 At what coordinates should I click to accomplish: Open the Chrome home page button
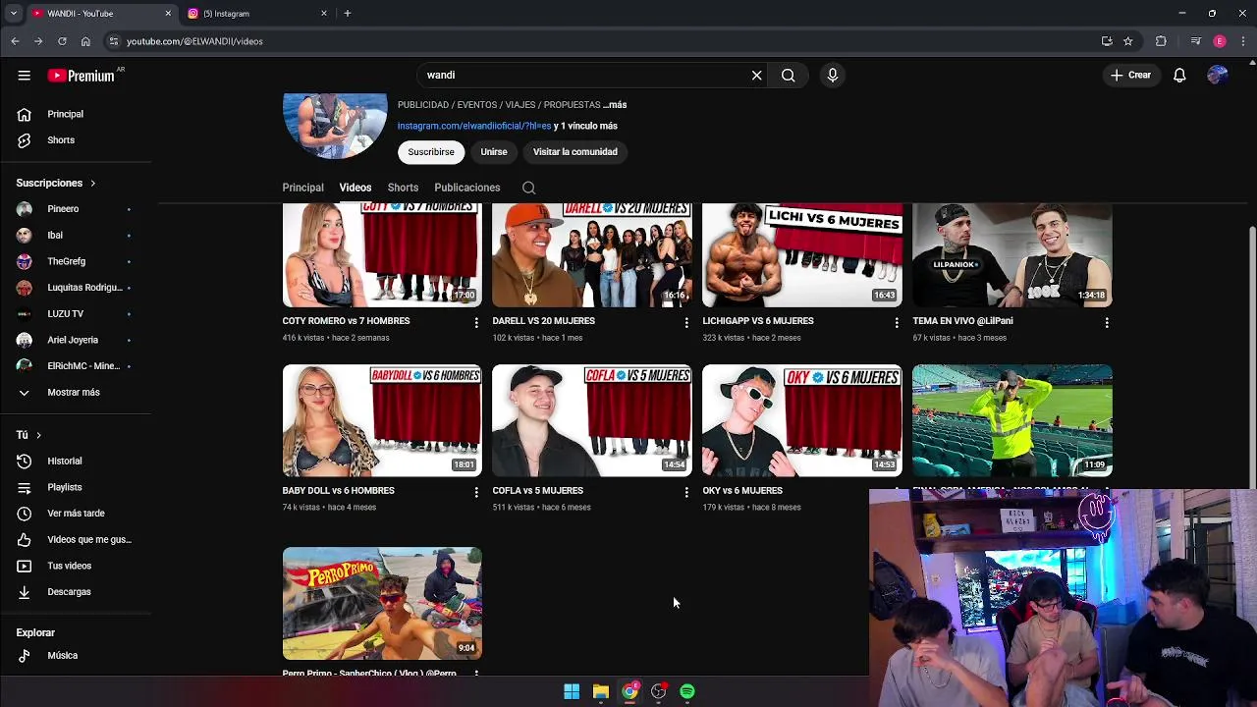tap(85, 41)
